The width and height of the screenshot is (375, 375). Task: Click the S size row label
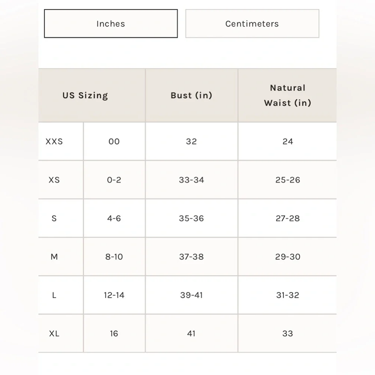(x=54, y=218)
